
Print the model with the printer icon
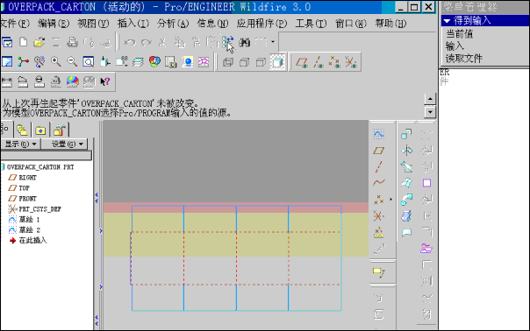72,43
